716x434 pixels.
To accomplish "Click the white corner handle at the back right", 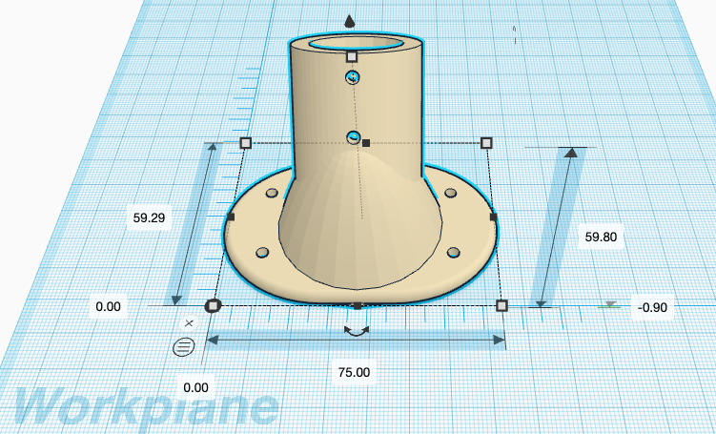I will (x=486, y=143).
